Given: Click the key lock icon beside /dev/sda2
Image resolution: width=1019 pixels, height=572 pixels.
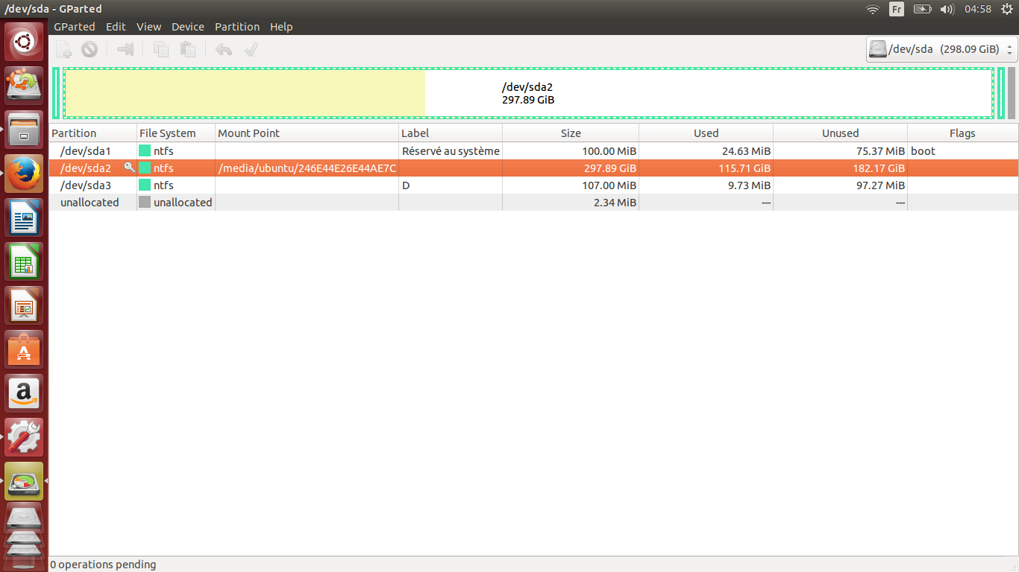Looking at the screenshot, I should 129,168.
